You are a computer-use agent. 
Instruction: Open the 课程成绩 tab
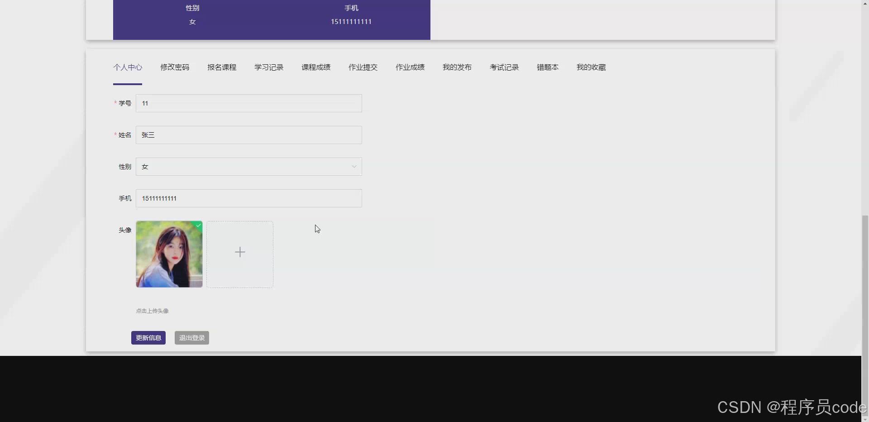click(316, 67)
